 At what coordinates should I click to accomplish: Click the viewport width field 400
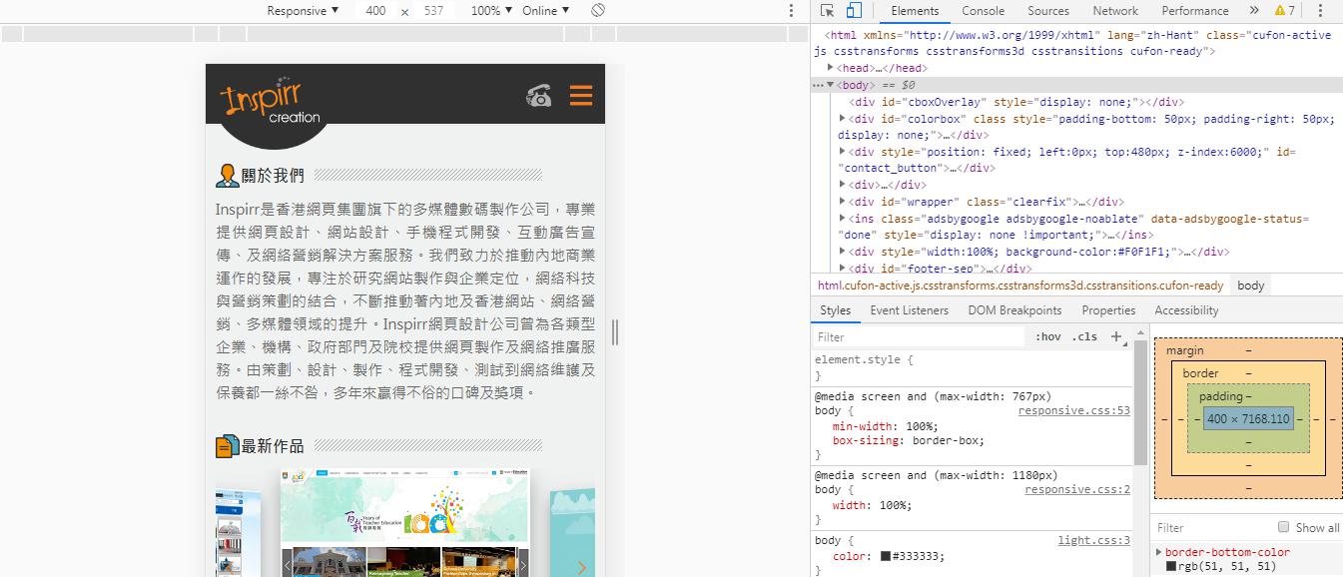[375, 11]
